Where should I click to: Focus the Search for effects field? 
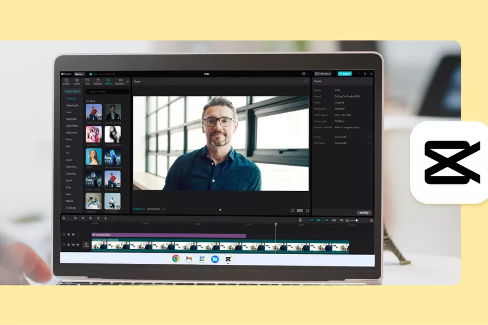pyautogui.click(x=107, y=92)
